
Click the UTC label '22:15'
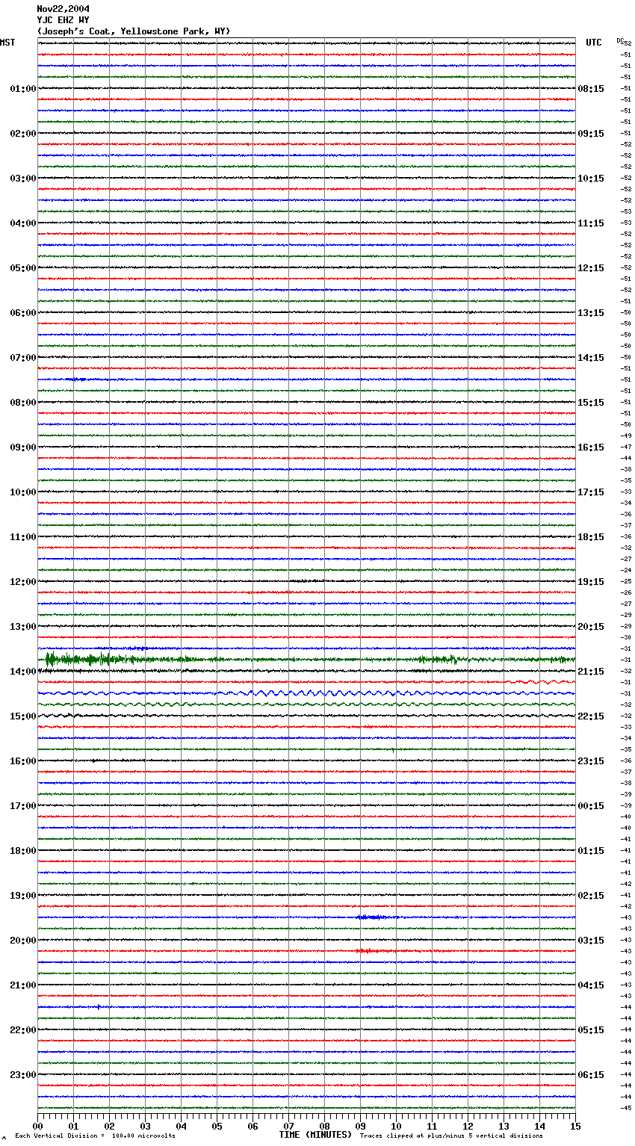pyautogui.click(x=591, y=716)
